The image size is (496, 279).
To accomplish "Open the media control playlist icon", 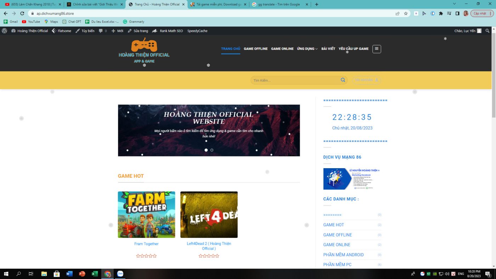I will click(449, 13).
